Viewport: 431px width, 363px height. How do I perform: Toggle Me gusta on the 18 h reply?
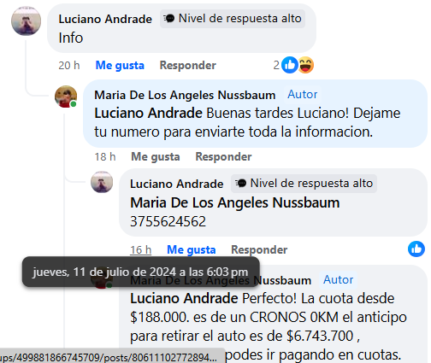(x=156, y=156)
